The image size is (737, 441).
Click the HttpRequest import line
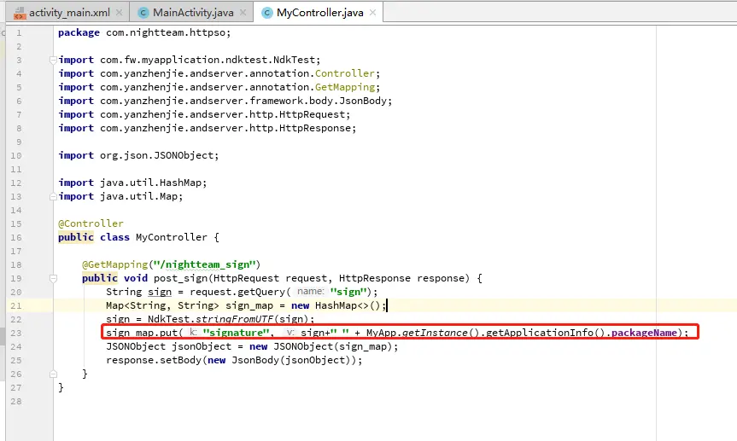[x=204, y=114]
